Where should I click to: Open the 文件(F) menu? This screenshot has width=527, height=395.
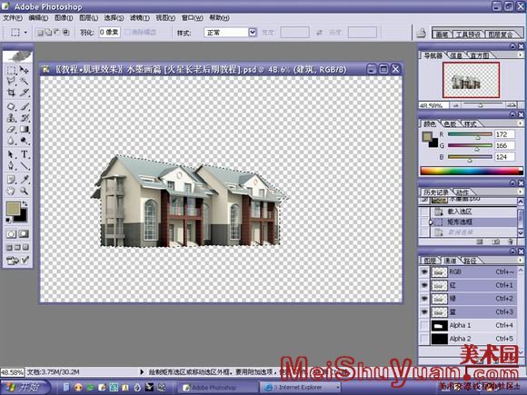(x=13, y=18)
